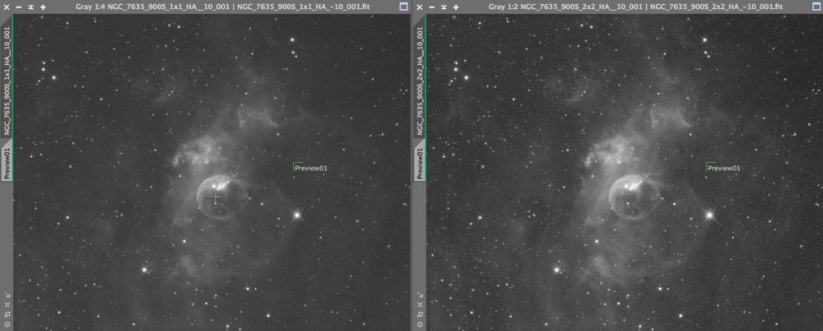Viewport: 823px width, 331px height.
Task: Click the Bubble Nebula in the 1x1_HA image
Action: pos(222,197)
